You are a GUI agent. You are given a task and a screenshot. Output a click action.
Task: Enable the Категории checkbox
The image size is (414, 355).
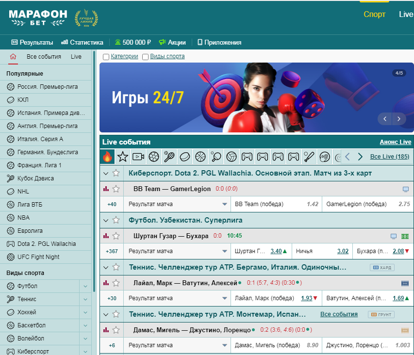106,57
